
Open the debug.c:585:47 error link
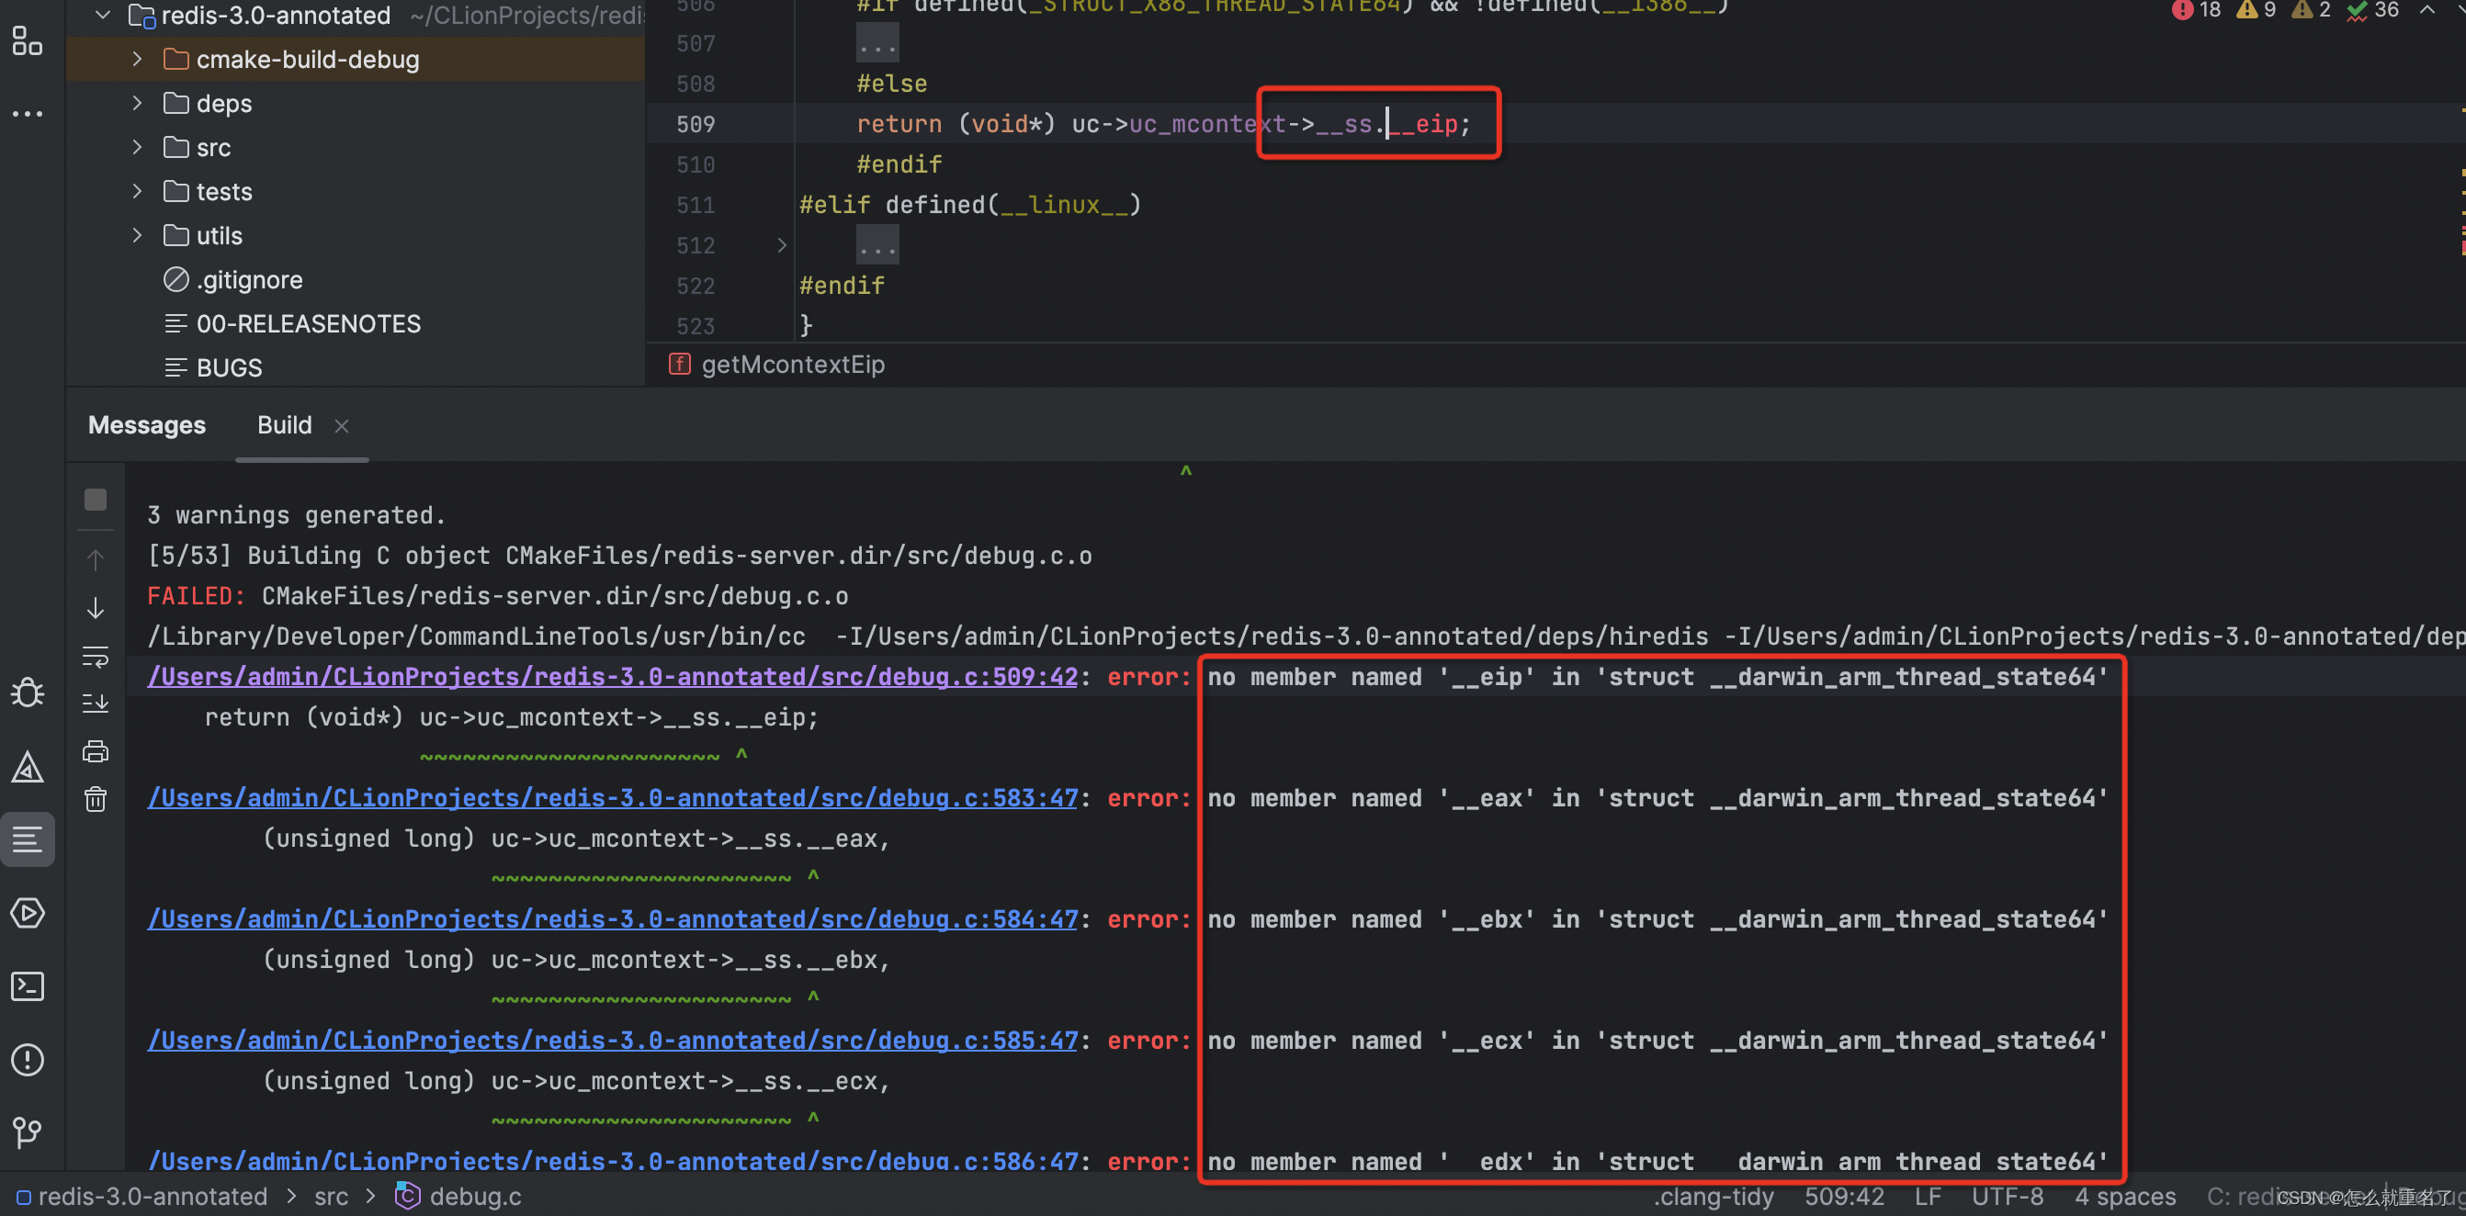coord(613,1041)
